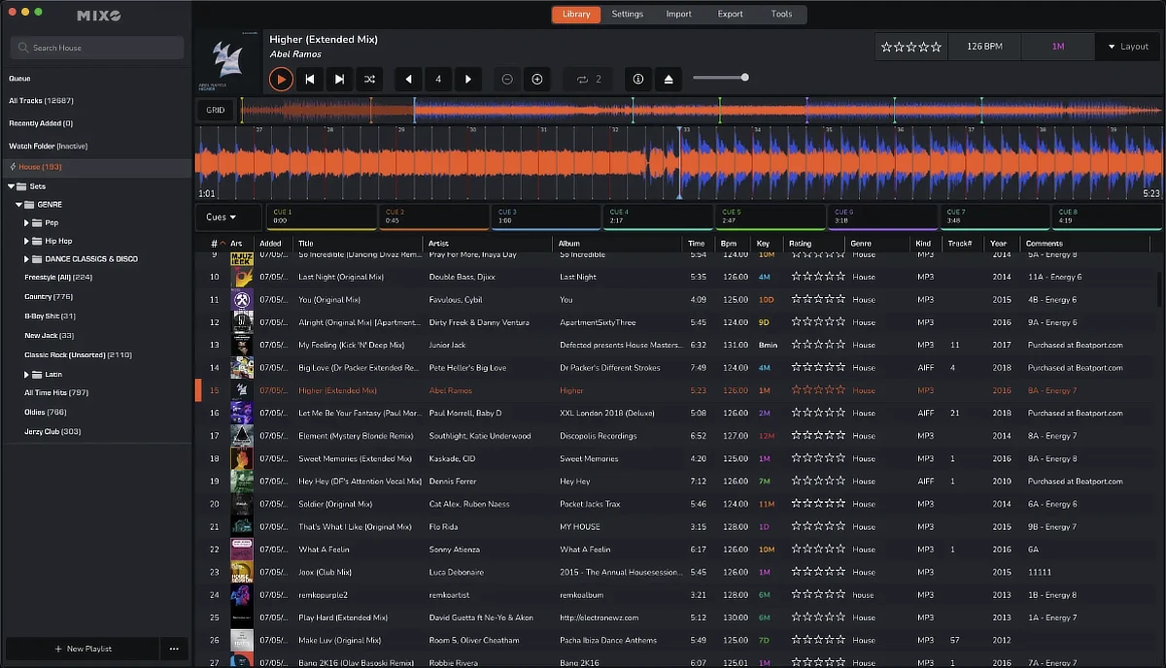The width and height of the screenshot is (1166, 668).
Task: Open the three-dots playlist options menu
Action: pyautogui.click(x=174, y=649)
